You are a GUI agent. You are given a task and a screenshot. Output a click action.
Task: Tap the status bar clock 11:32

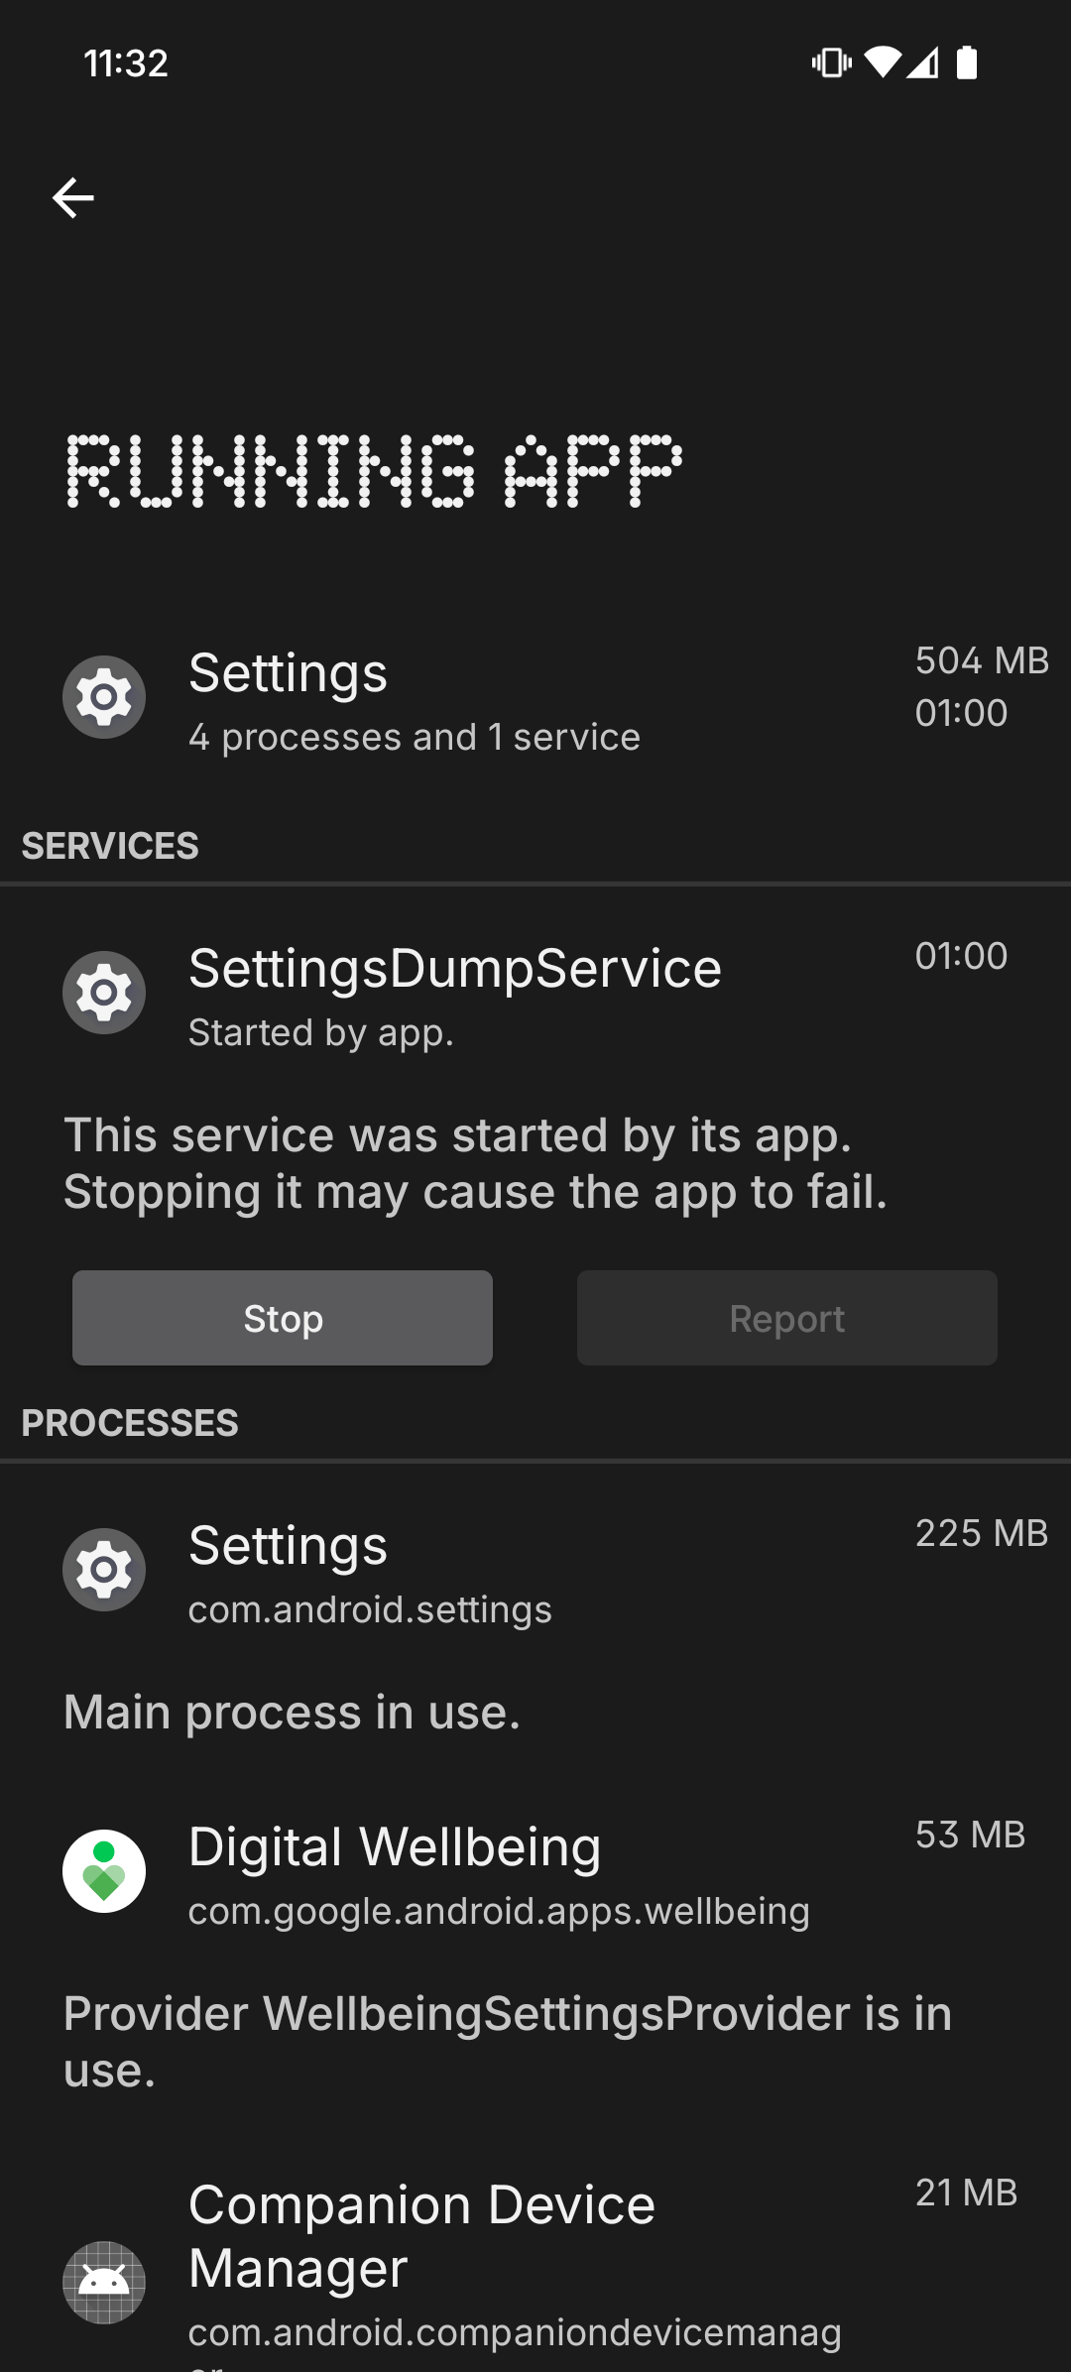(x=126, y=63)
